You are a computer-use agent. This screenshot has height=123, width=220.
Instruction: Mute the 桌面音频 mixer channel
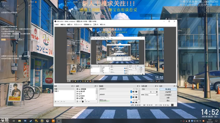click(133, 97)
